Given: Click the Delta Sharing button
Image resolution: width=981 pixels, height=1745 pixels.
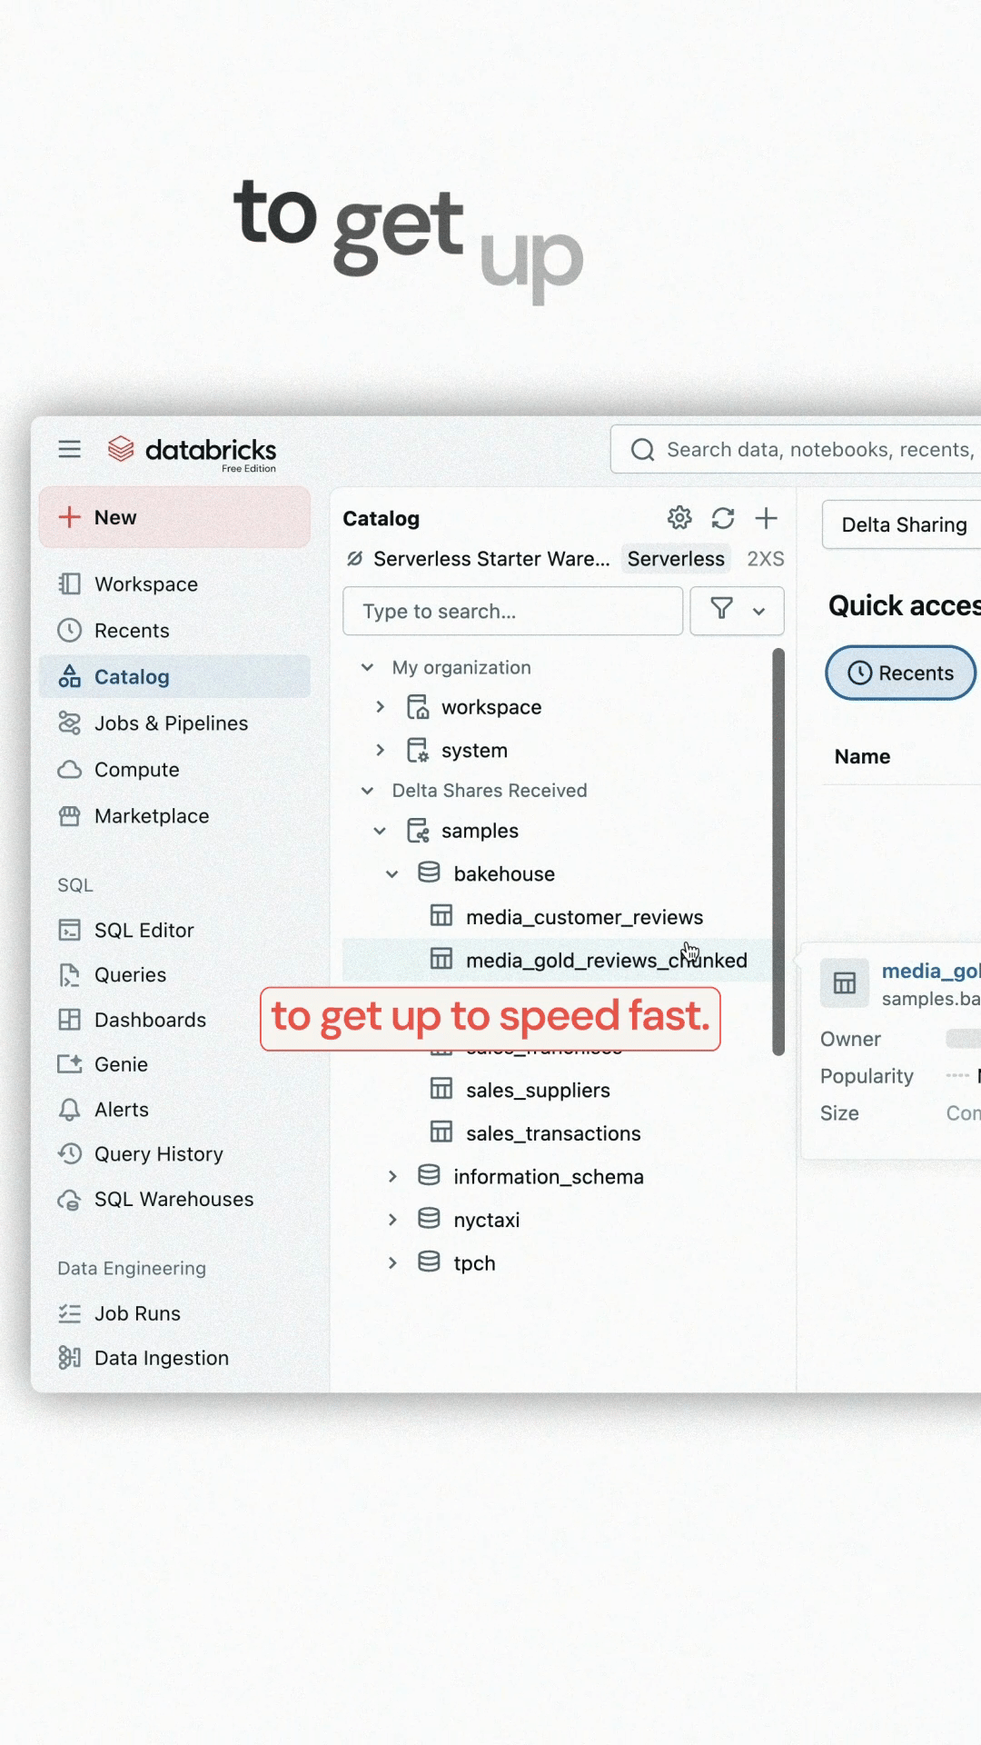Looking at the screenshot, I should point(903,525).
